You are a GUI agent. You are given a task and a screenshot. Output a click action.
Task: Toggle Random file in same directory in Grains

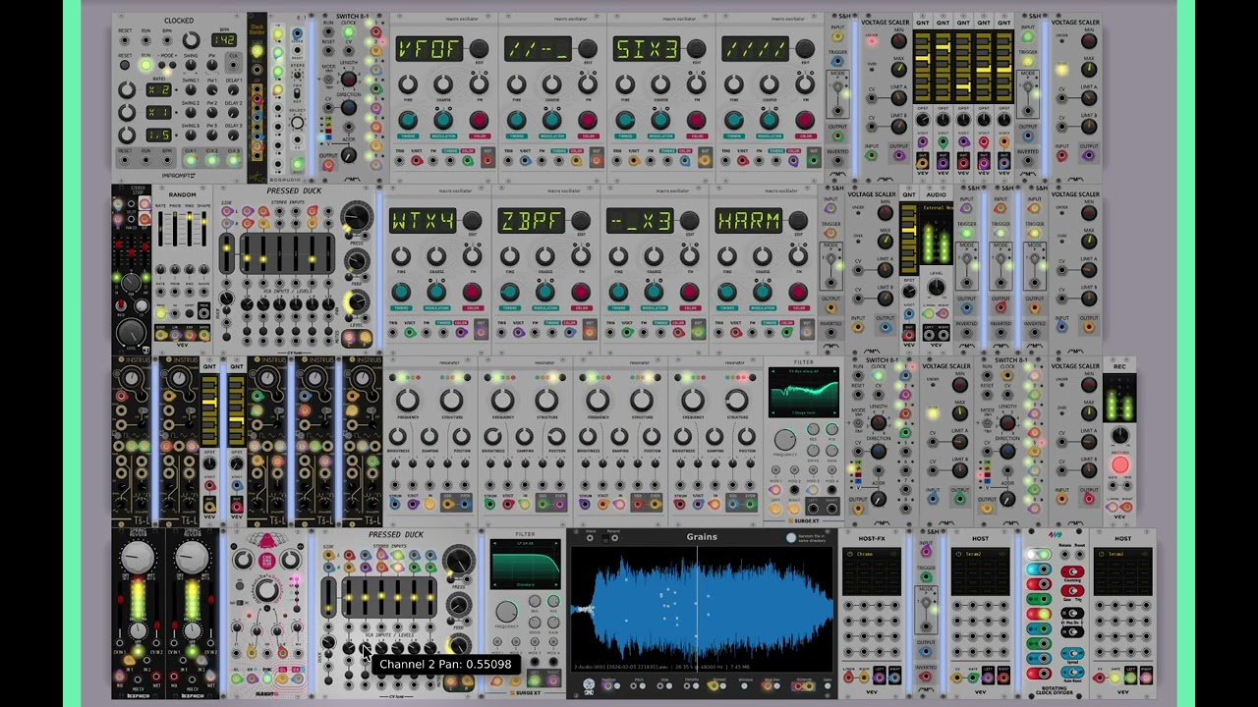point(791,537)
